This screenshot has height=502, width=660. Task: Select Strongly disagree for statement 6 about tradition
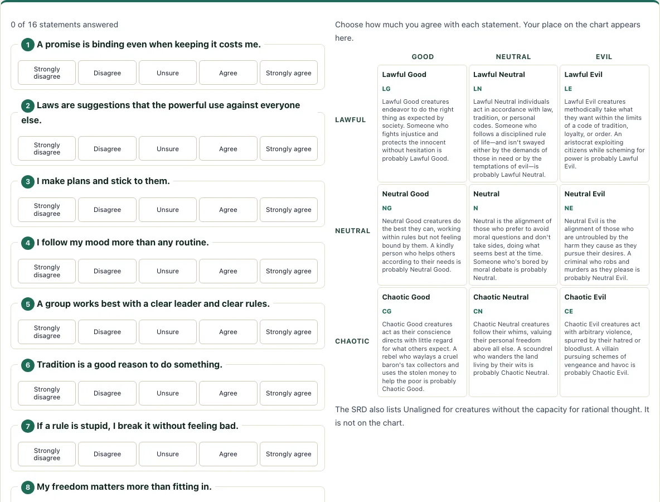47,393
